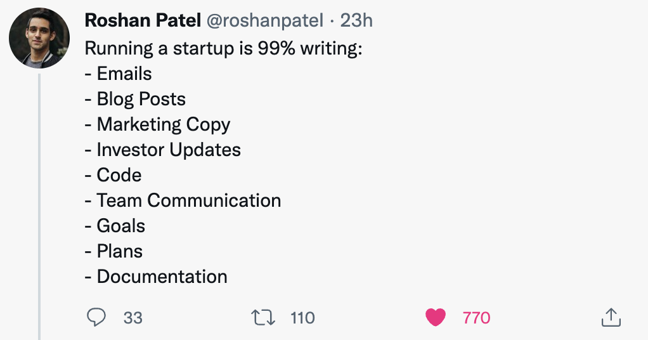Click the 'Documentation' line of the tweet
The image size is (648, 340).
tap(156, 277)
